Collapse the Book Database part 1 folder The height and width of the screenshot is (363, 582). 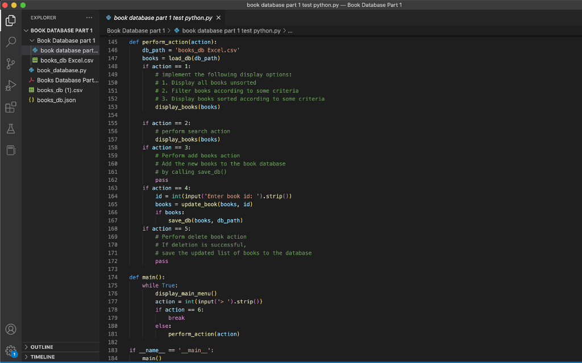32,40
